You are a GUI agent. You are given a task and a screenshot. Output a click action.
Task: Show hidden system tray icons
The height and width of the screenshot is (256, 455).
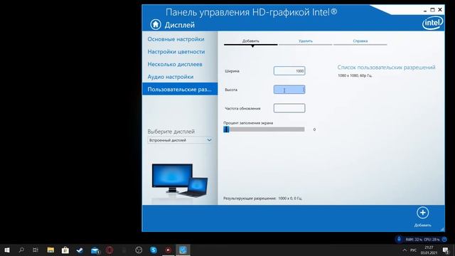coord(405,250)
